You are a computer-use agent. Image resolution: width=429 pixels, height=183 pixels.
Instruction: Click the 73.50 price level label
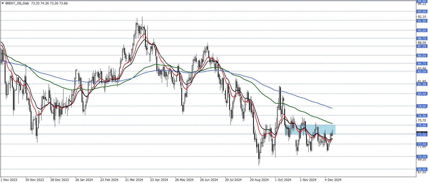(x=422, y=135)
